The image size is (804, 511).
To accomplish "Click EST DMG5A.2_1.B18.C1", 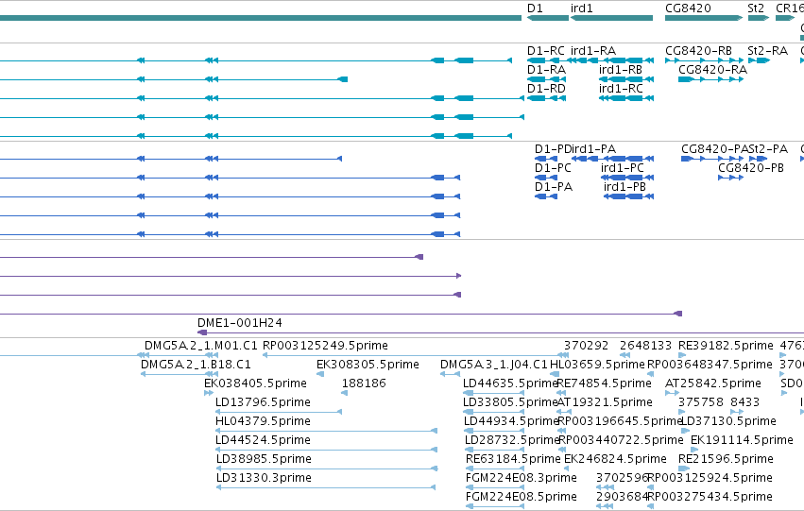I will 196,365.
